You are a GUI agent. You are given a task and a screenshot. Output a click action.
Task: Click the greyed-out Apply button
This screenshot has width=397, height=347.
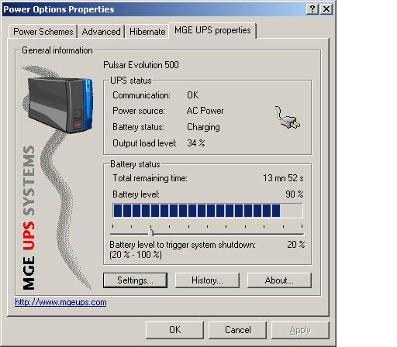[x=300, y=330]
